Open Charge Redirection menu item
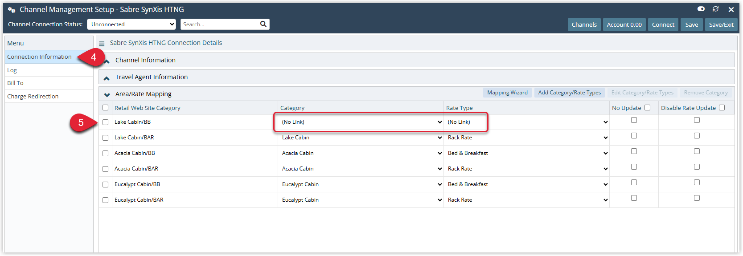Viewport: 743px width, 256px height. [x=49, y=96]
